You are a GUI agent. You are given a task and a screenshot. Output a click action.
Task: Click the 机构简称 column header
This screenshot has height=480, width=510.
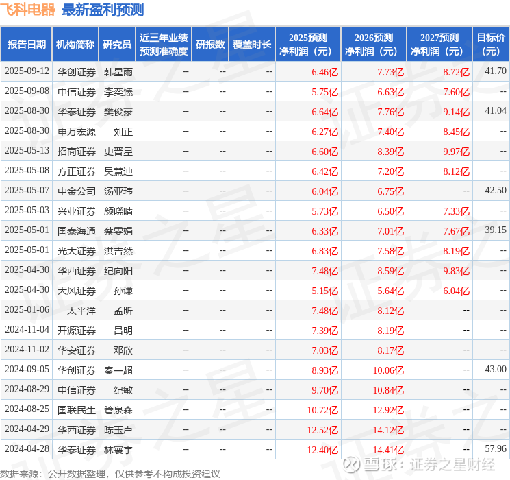75,45
